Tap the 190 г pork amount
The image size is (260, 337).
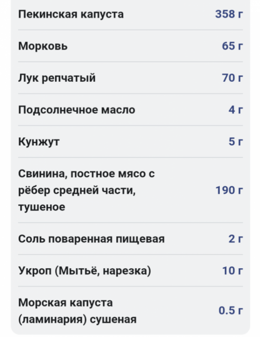pyautogui.click(x=229, y=190)
